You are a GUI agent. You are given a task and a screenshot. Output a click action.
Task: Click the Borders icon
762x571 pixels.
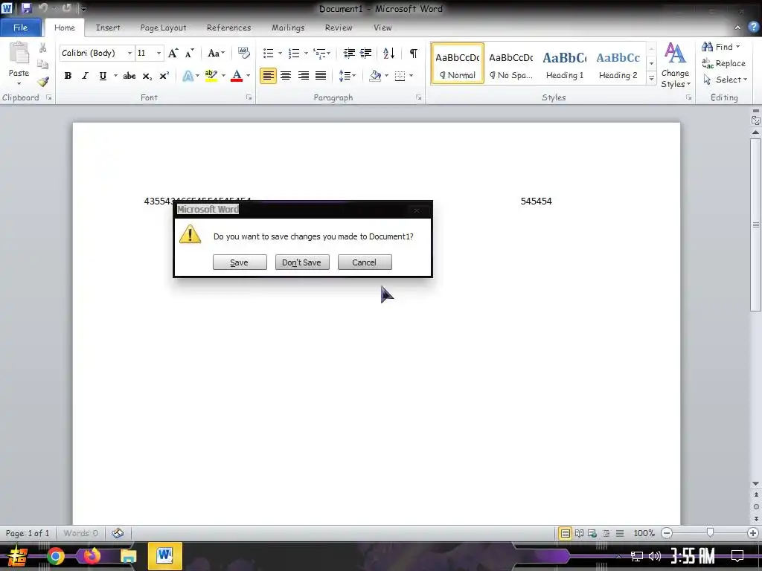tap(400, 76)
